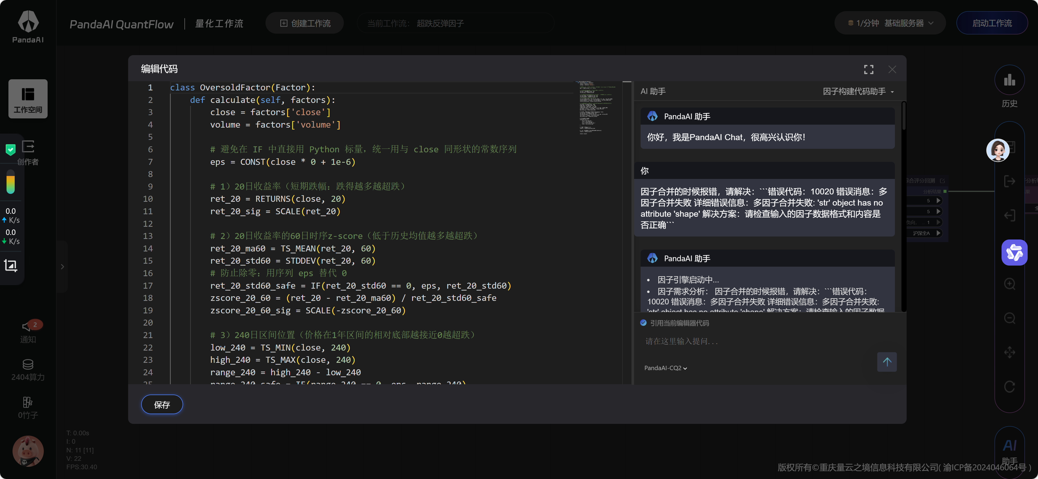
Task: Click the female assistant avatar
Action: tap(998, 150)
